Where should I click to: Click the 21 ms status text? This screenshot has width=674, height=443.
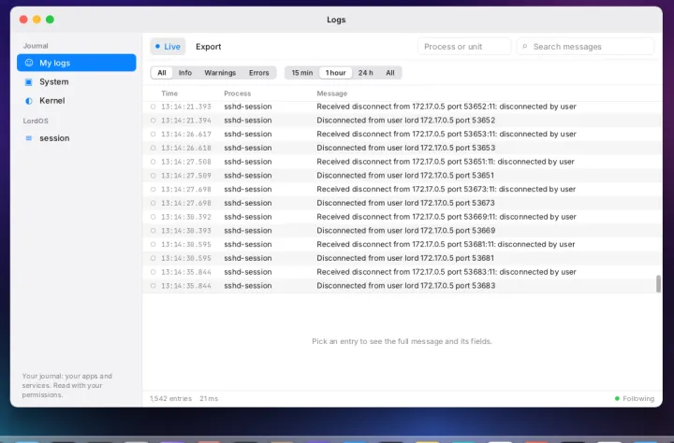pyautogui.click(x=209, y=398)
